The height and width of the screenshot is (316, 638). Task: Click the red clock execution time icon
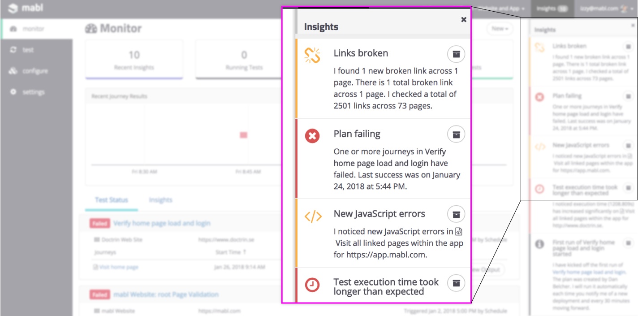(x=312, y=285)
